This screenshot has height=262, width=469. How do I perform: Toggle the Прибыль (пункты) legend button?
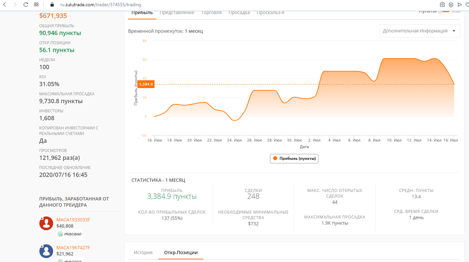click(294, 158)
